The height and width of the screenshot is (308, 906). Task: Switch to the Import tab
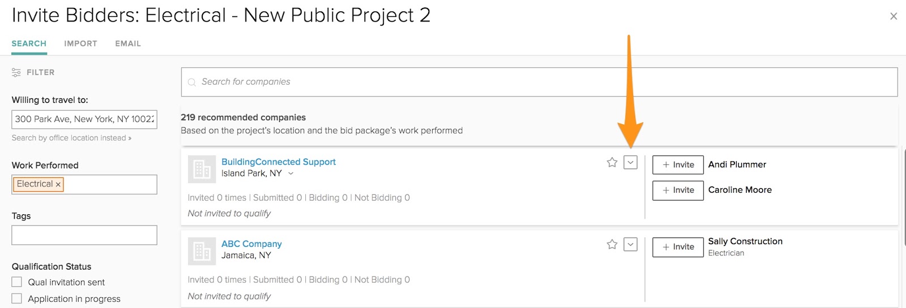(x=80, y=44)
